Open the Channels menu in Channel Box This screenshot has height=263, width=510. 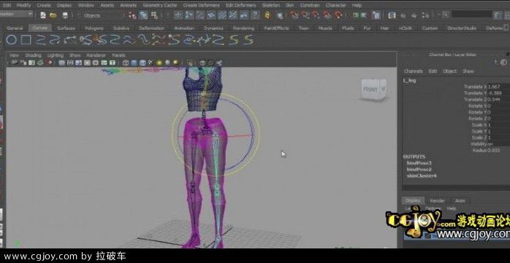tap(413, 71)
